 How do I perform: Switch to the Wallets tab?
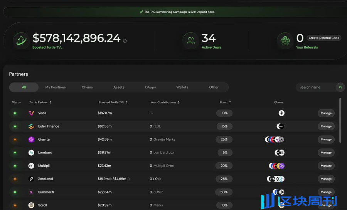click(182, 87)
